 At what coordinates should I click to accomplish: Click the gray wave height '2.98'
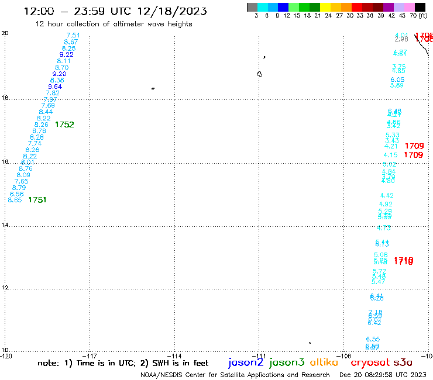pyautogui.click(x=401, y=40)
